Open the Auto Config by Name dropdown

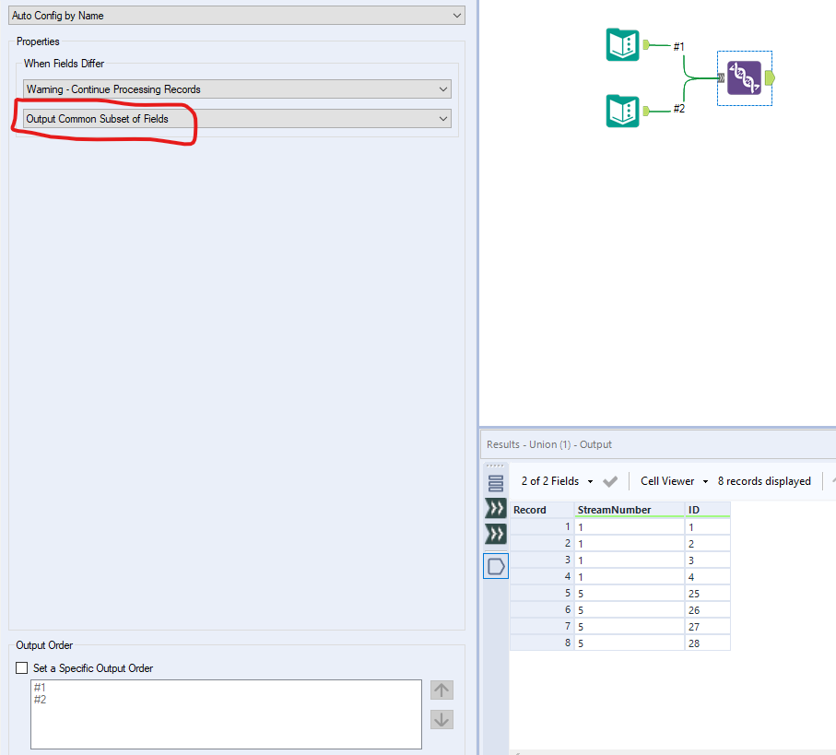click(x=455, y=15)
